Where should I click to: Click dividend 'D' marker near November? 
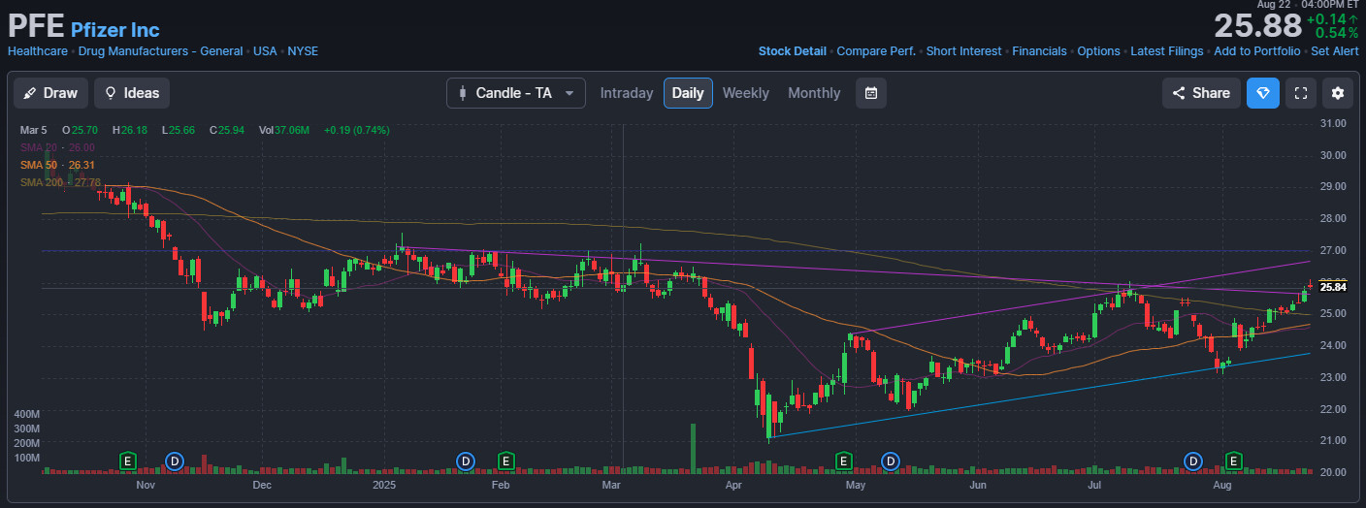[x=176, y=460]
